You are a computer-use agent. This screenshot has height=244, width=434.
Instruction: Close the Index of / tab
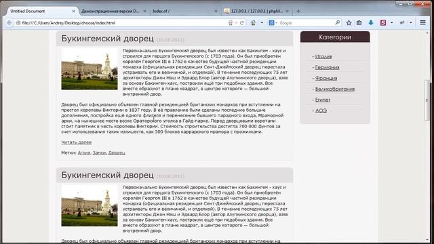[x=216, y=12]
